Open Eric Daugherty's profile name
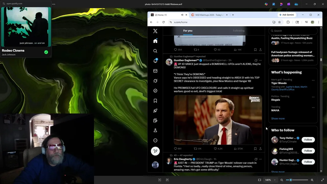 [183, 159]
